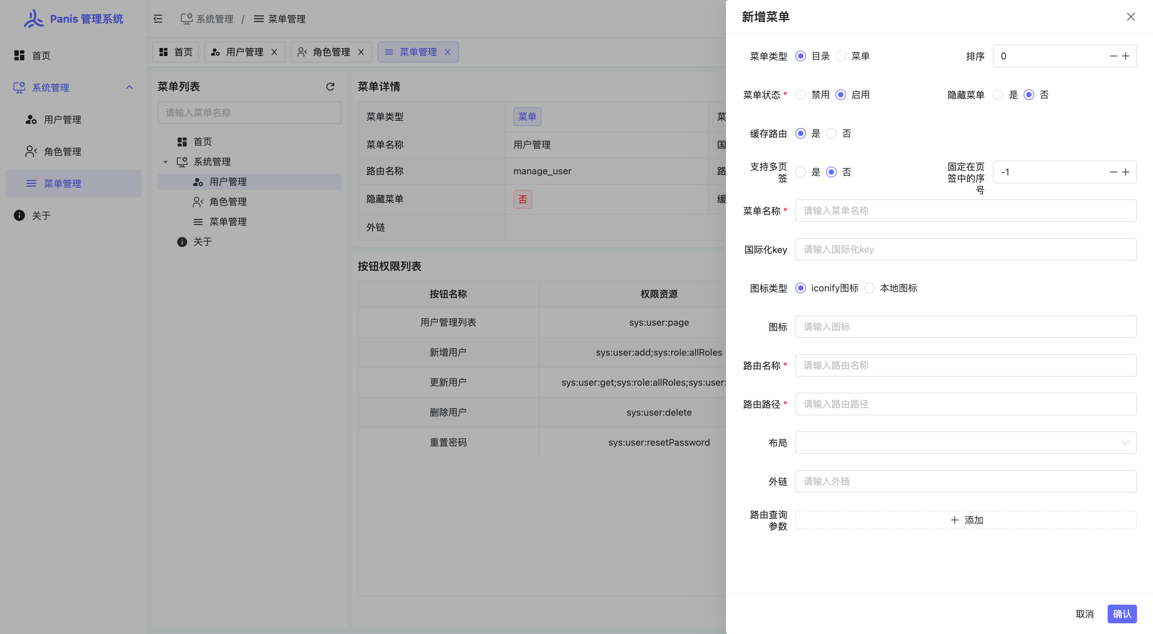Screen dimensions: 1153x634
Task: Close the 新增菜单 drawer with X icon
Action: point(1131,17)
